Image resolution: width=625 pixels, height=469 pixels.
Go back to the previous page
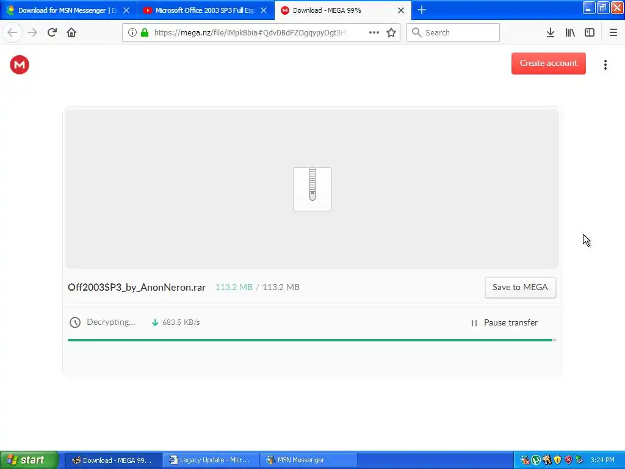pos(12,32)
